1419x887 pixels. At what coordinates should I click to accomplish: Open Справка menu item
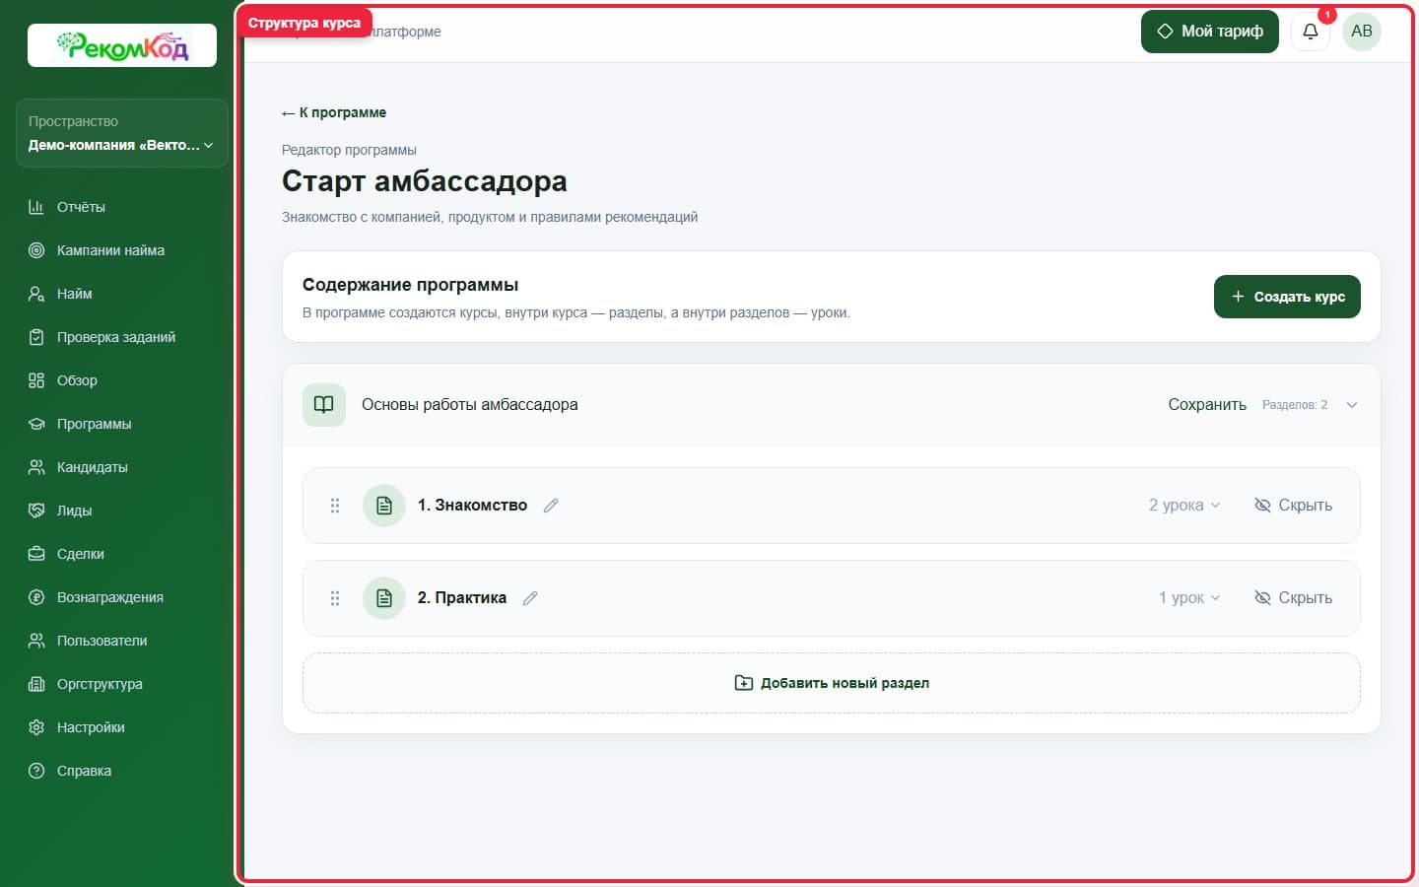[84, 771]
